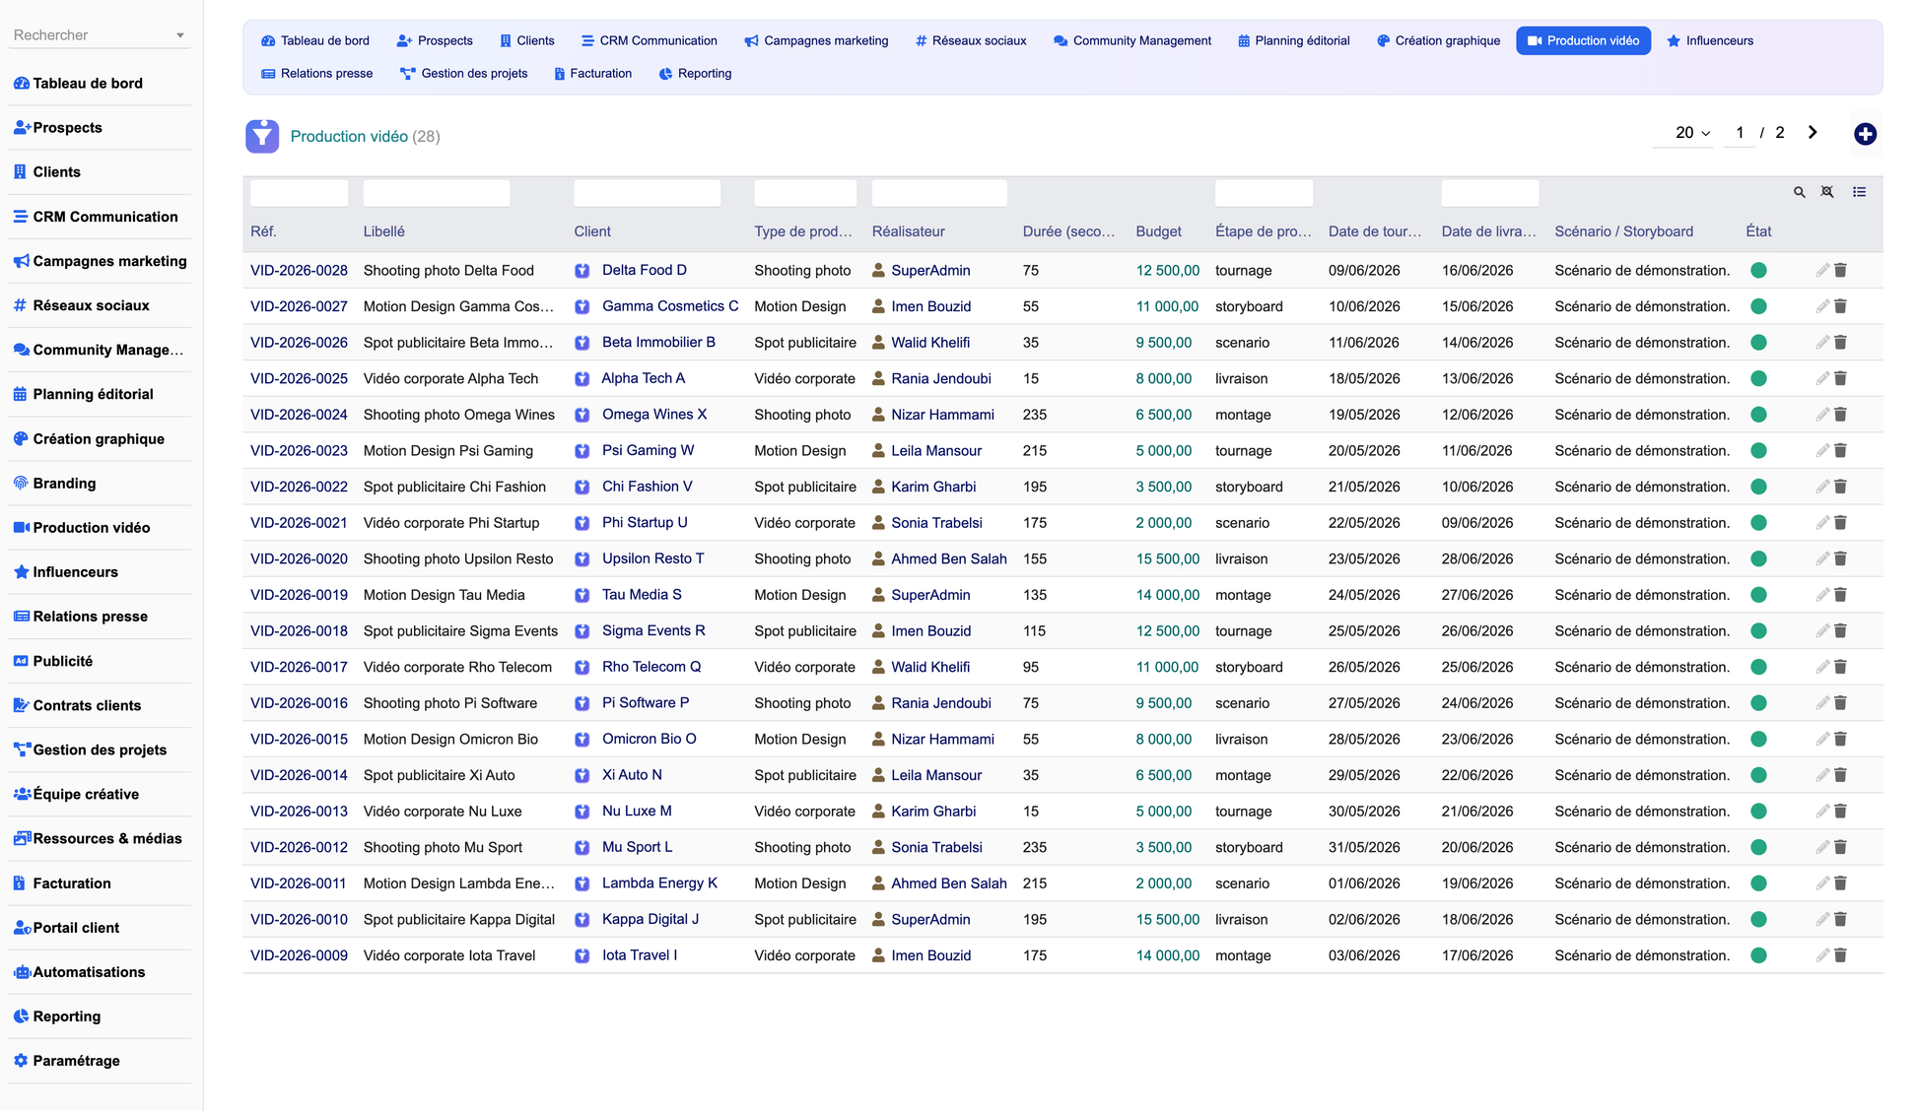Open the Production vidéo tab
1918x1111 pixels.
[x=1583, y=40]
